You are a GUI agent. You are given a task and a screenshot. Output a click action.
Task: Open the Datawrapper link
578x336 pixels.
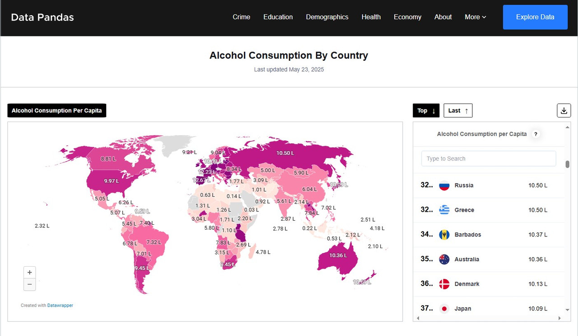(x=60, y=305)
